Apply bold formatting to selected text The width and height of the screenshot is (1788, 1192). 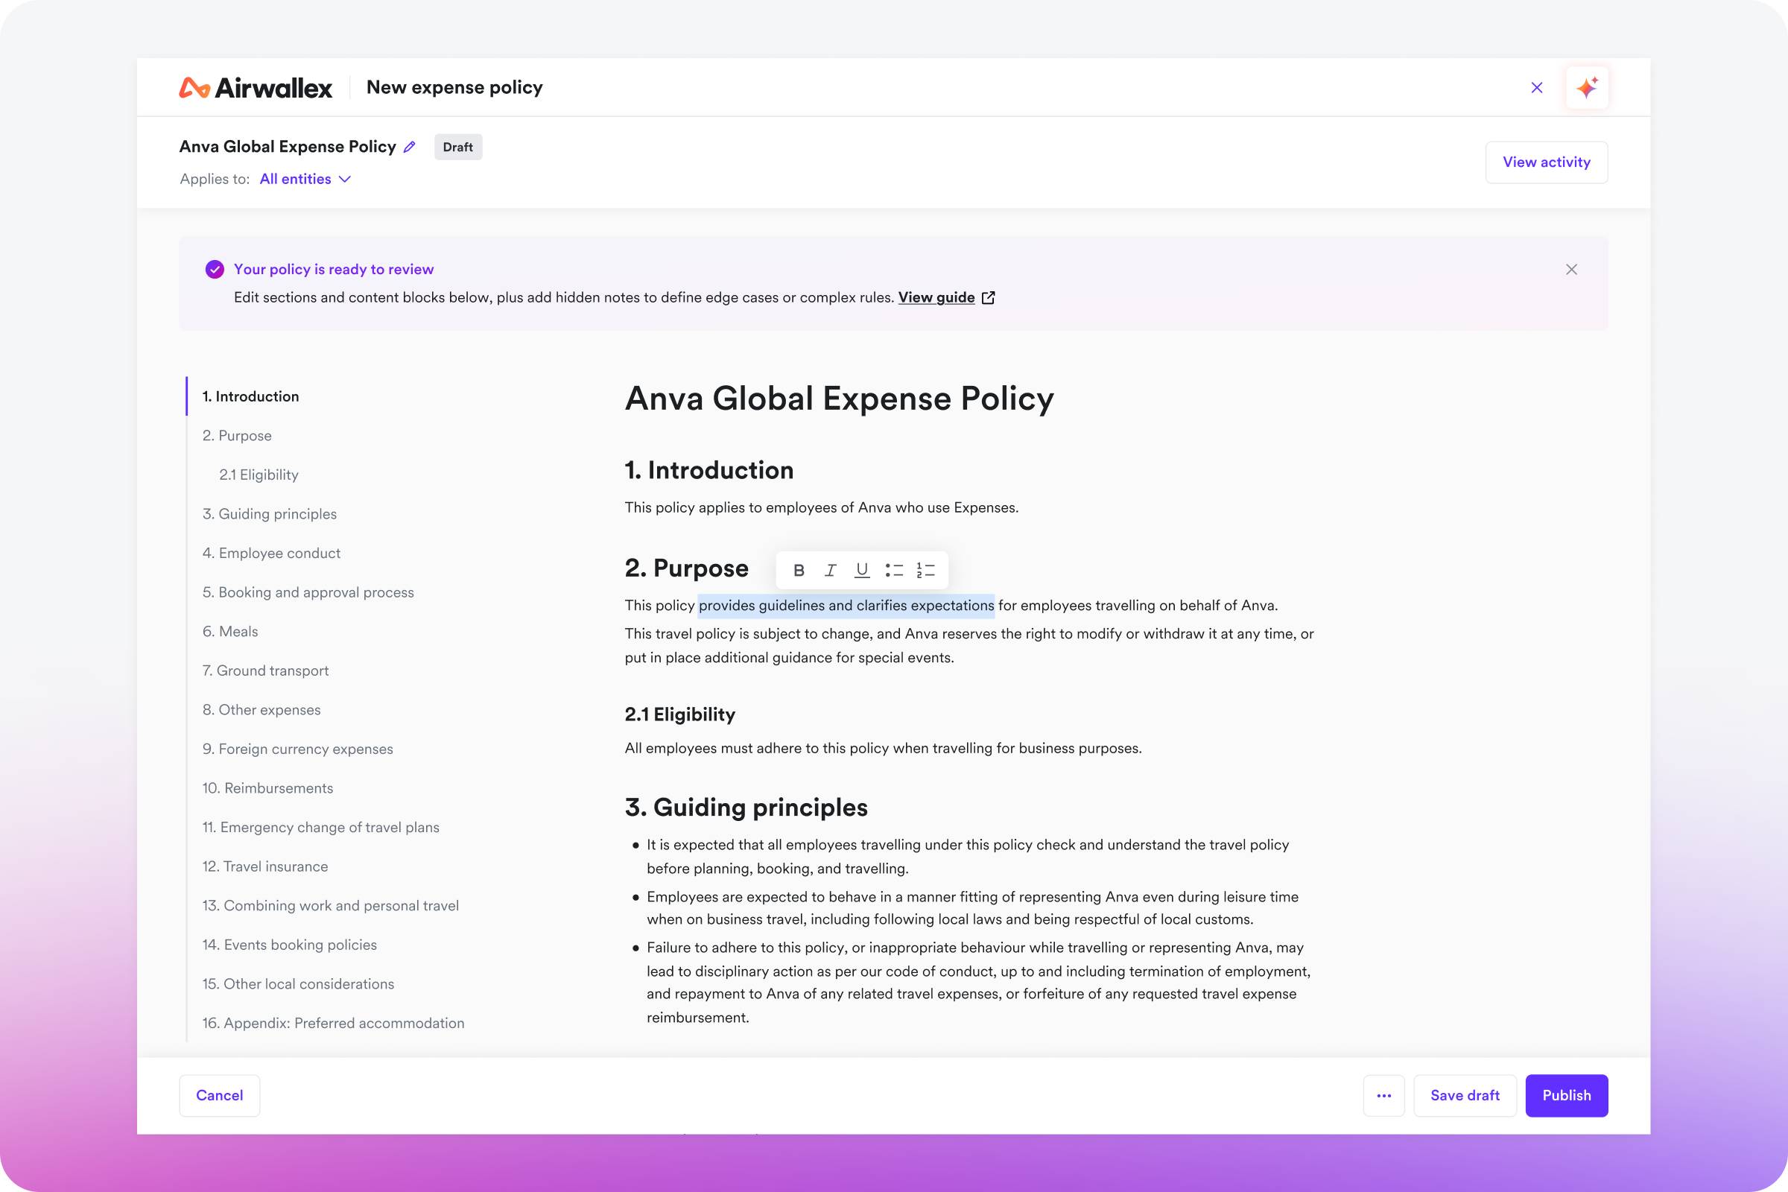[798, 570]
